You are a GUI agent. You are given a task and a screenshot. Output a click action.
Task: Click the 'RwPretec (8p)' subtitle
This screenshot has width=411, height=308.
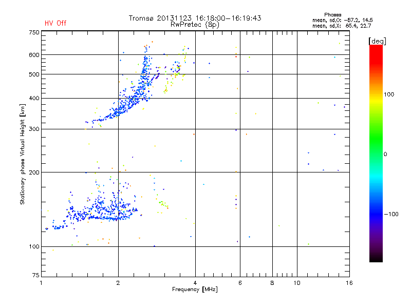[195, 25]
